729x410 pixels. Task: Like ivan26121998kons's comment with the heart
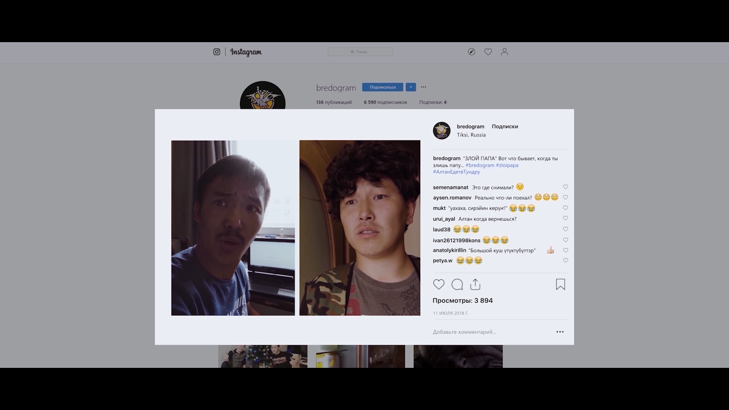565,240
